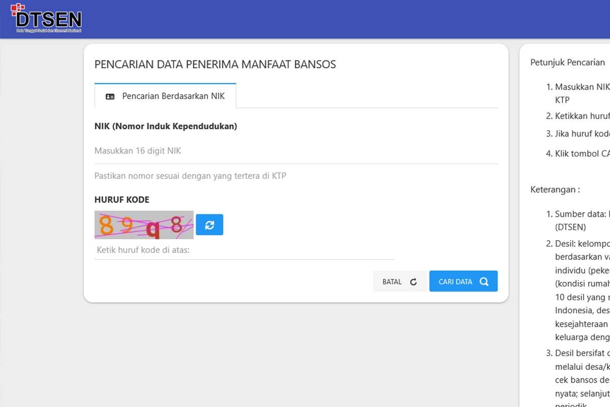Click the BATAL button

[x=400, y=281]
